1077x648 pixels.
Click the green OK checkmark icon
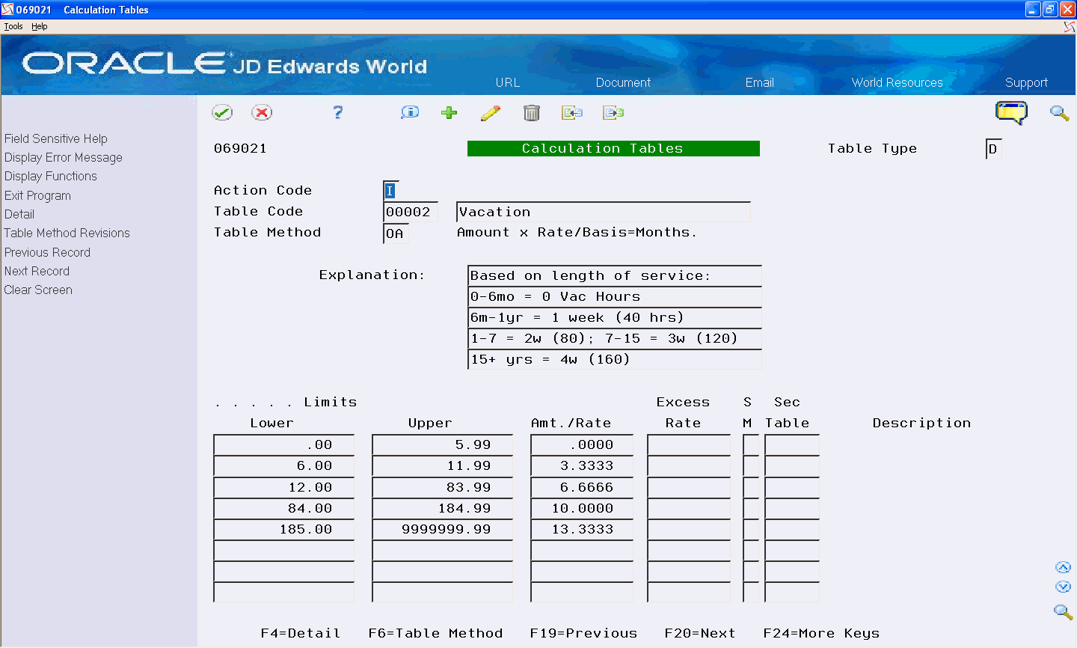click(222, 113)
